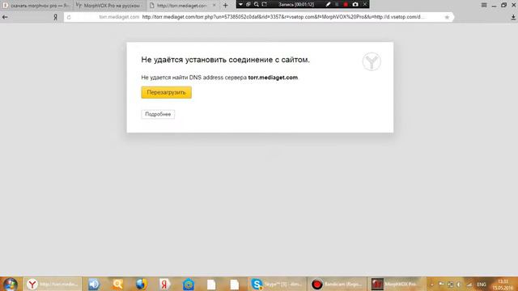This screenshot has width=518, height=291.
Task: Click the Bandicam rectangle area icon
Action: click(265, 4)
